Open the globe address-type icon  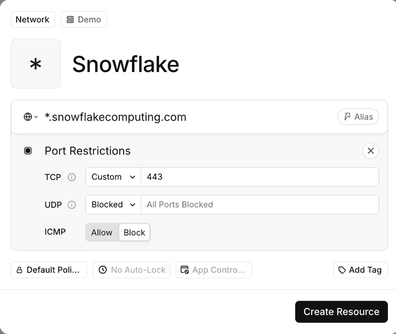tap(27, 116)
